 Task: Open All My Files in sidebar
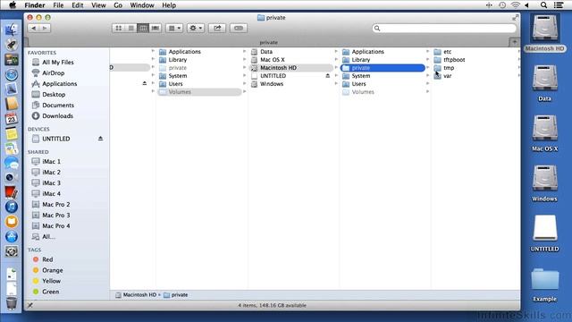(x=58, y=63)
